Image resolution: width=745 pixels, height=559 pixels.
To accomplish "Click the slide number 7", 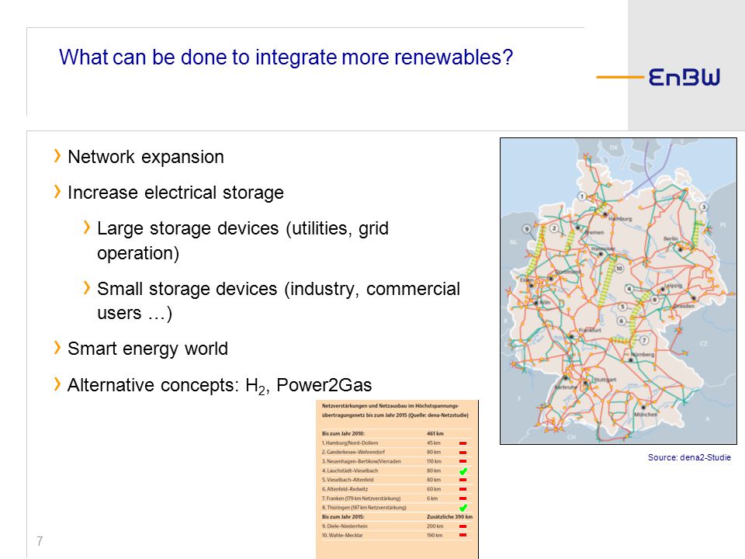I will click(x=40, y=541).
